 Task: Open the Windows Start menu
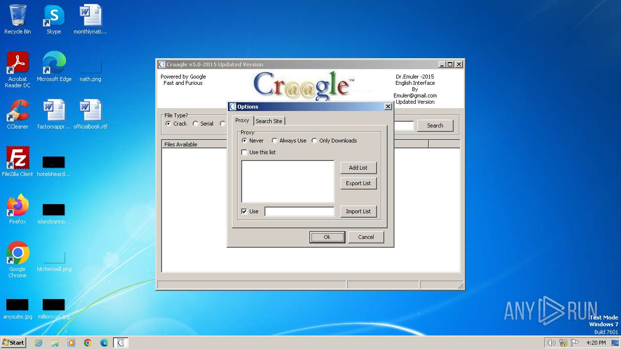click(14, 342)
